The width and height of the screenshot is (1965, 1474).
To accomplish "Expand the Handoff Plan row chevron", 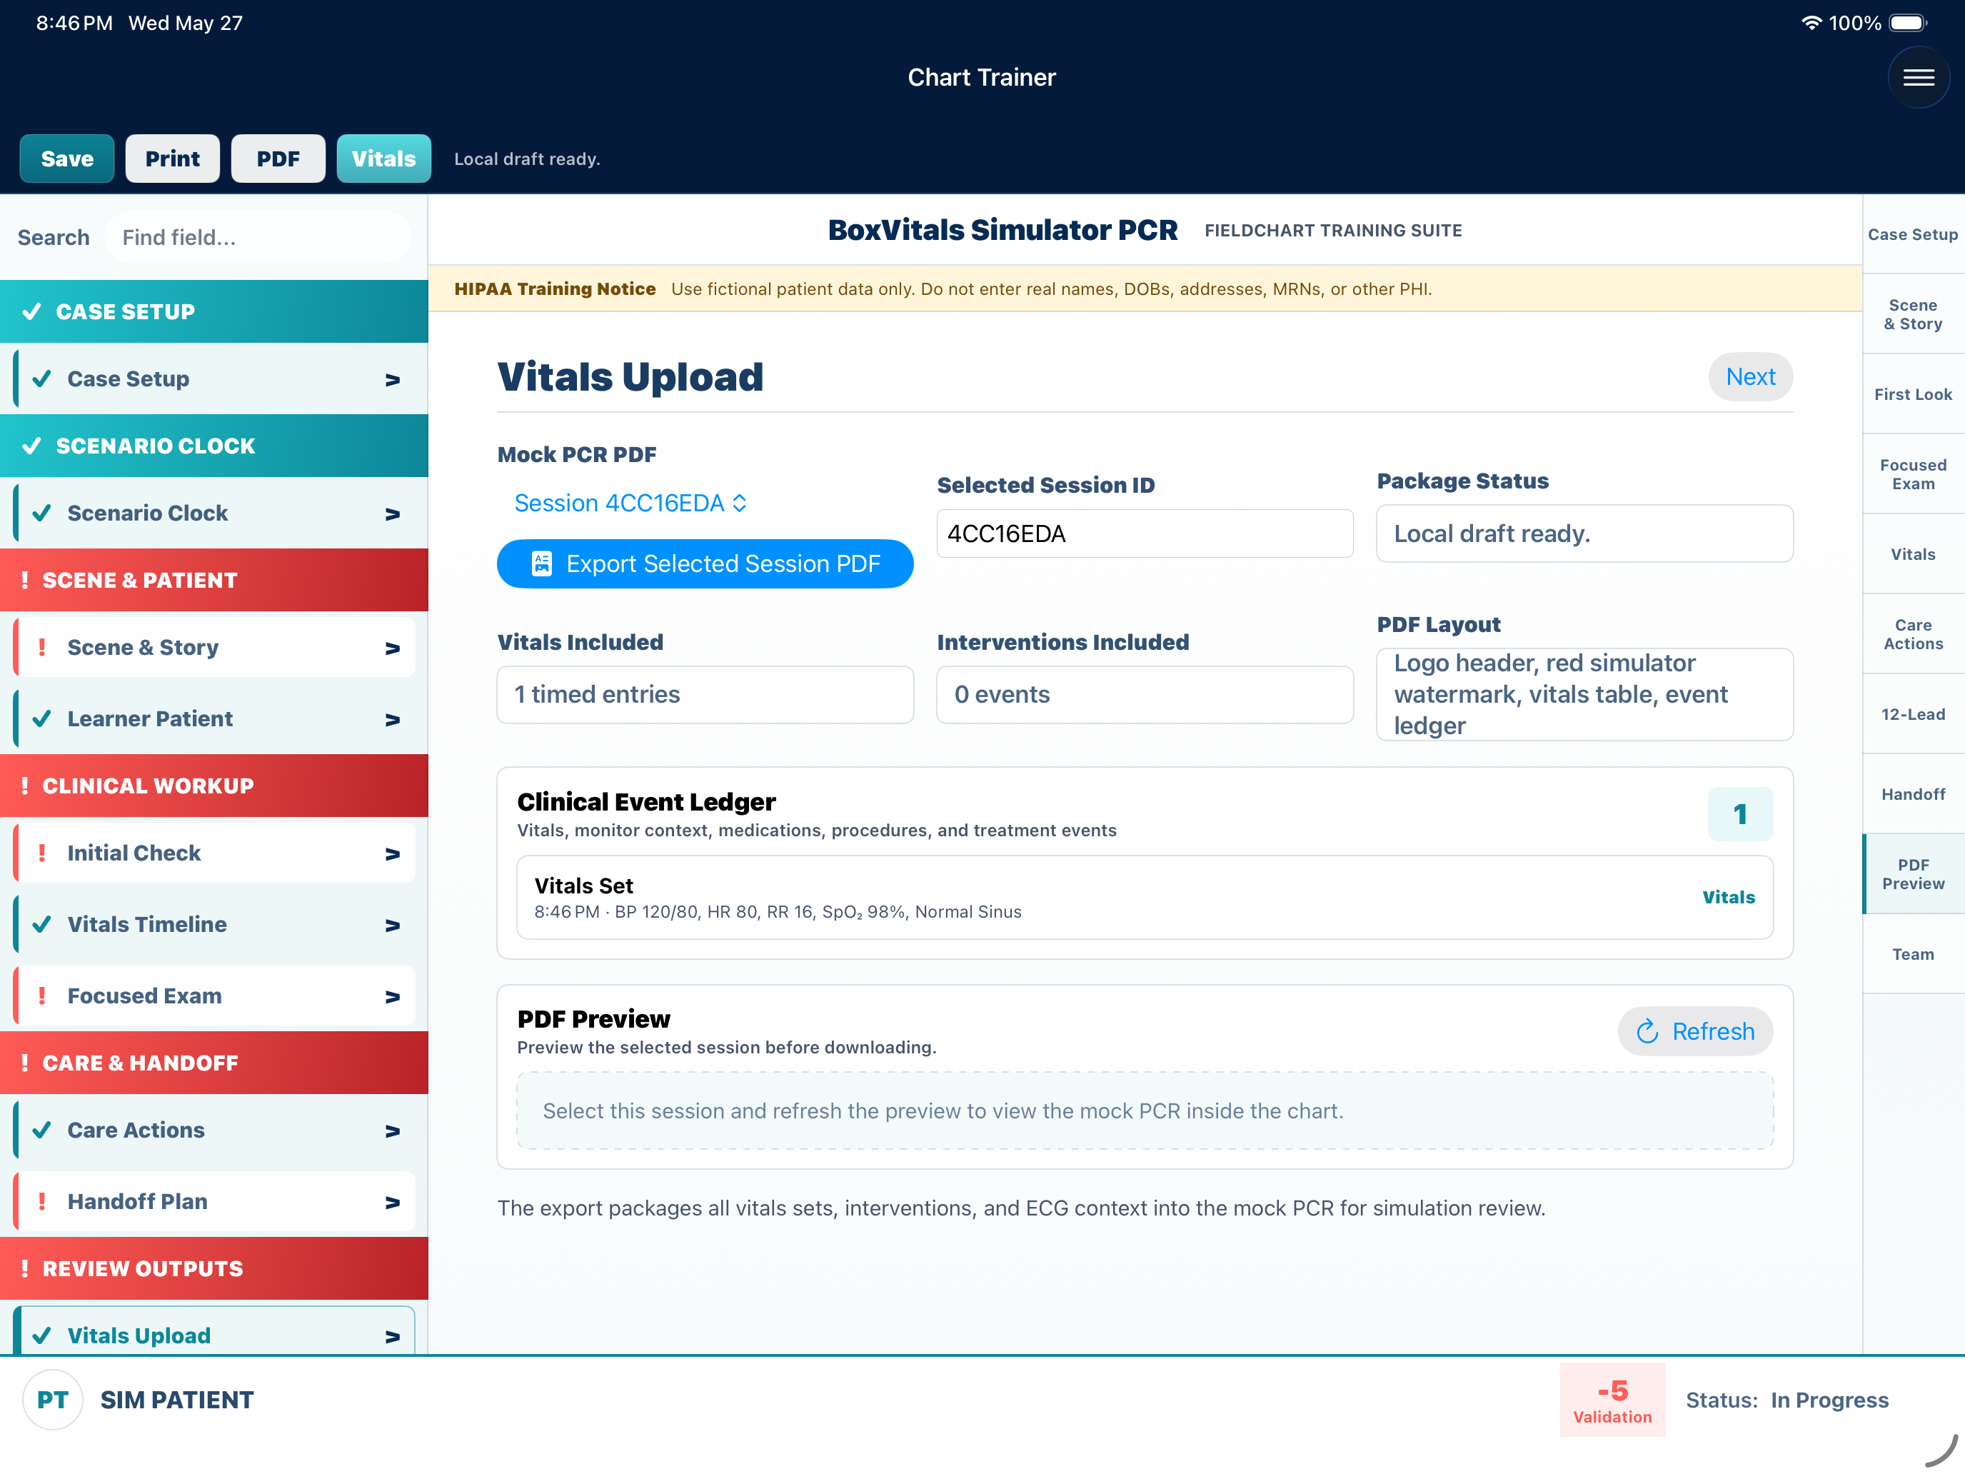I will tap(393, 1201).
